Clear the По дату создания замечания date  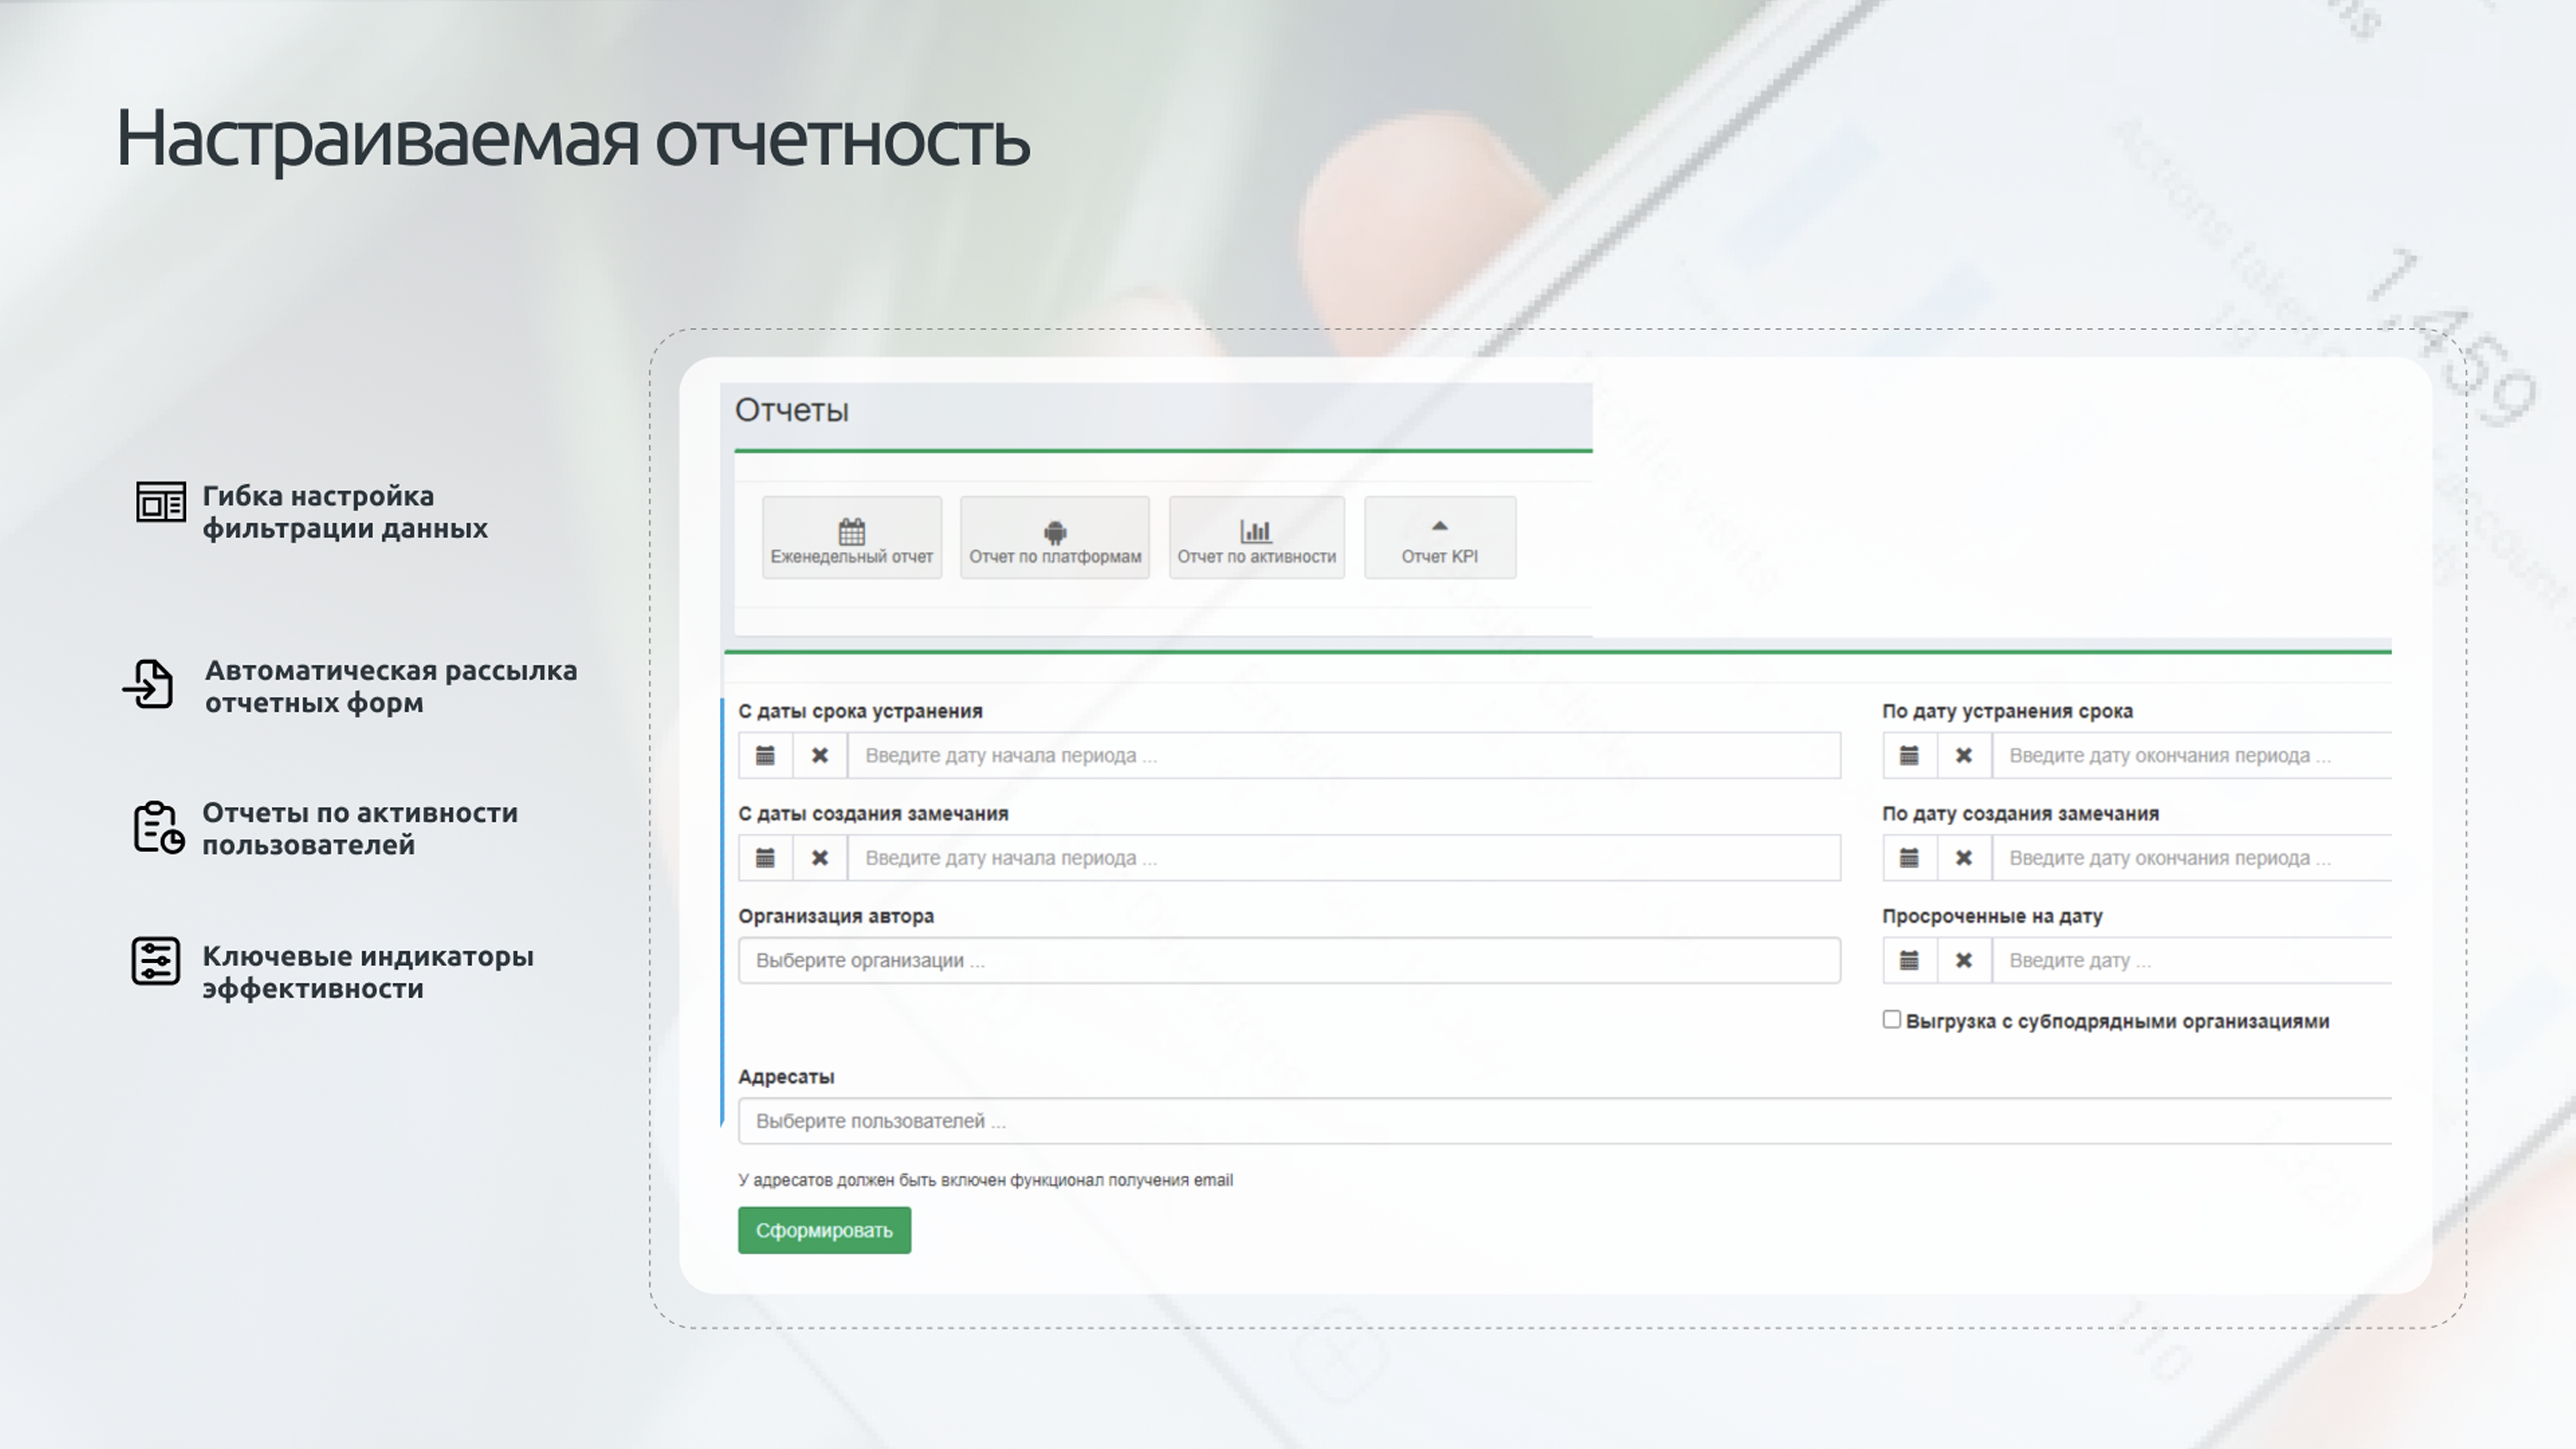click(1964, 858)
